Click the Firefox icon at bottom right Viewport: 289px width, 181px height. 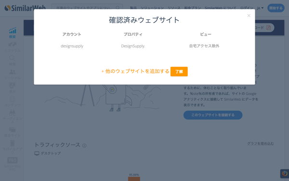click(285, 173)
